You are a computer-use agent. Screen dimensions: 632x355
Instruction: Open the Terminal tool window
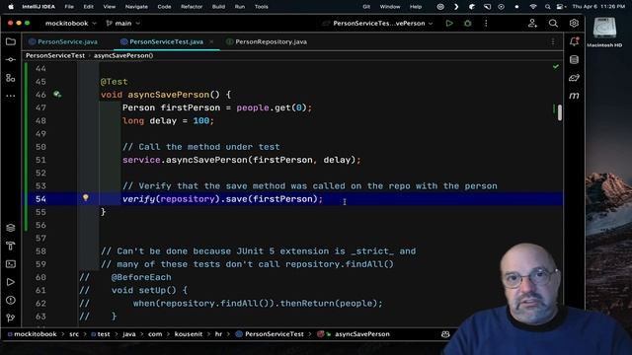(x=11, y=264)
